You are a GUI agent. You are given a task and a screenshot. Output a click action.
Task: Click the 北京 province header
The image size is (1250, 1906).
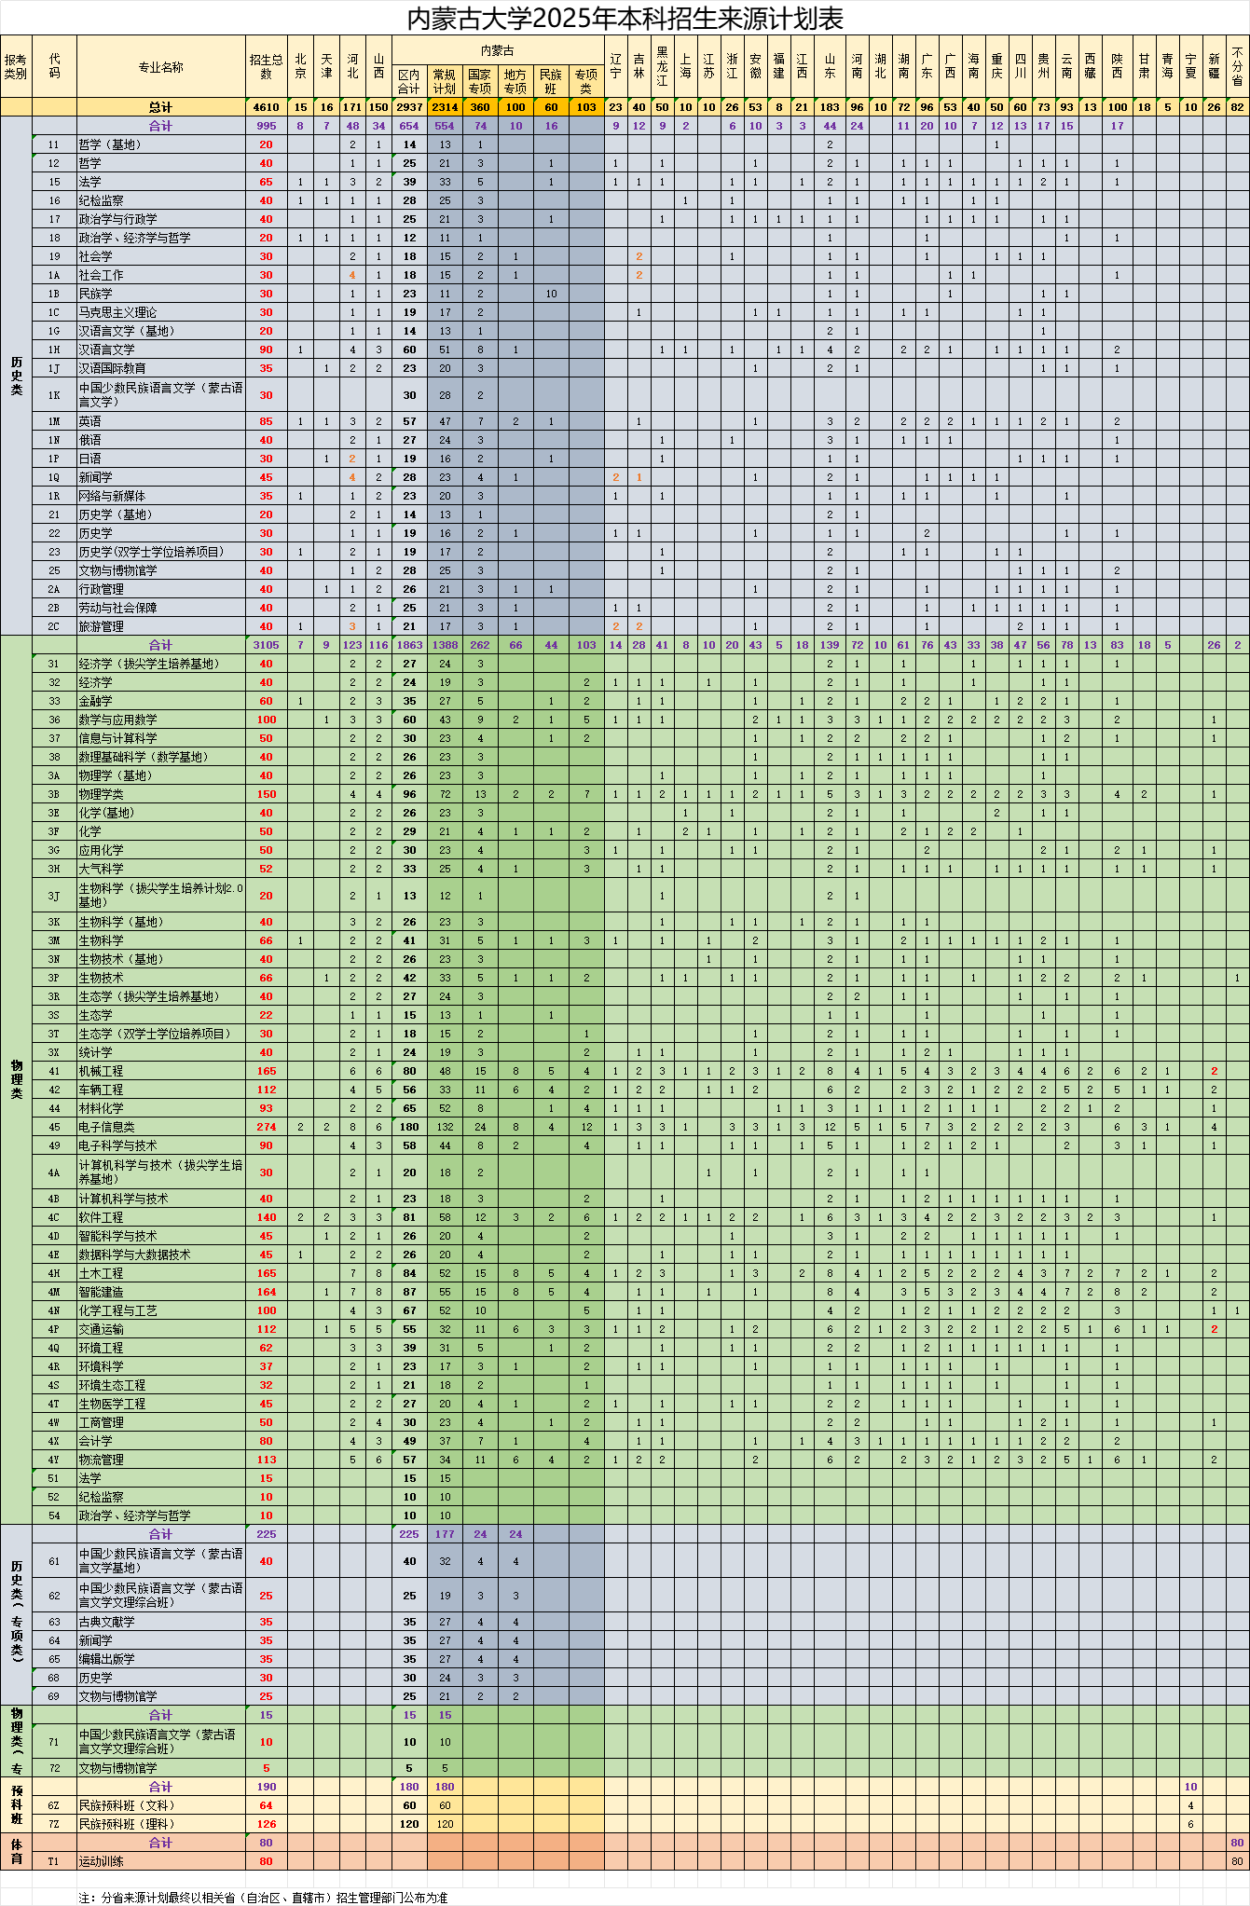(x=300, y=67)
